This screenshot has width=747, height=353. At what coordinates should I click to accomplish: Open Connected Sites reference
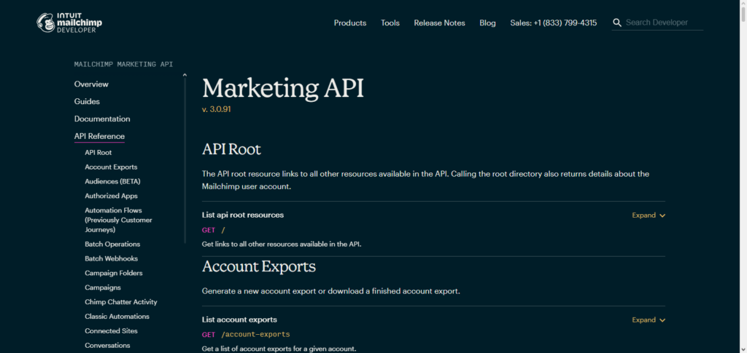111,330
